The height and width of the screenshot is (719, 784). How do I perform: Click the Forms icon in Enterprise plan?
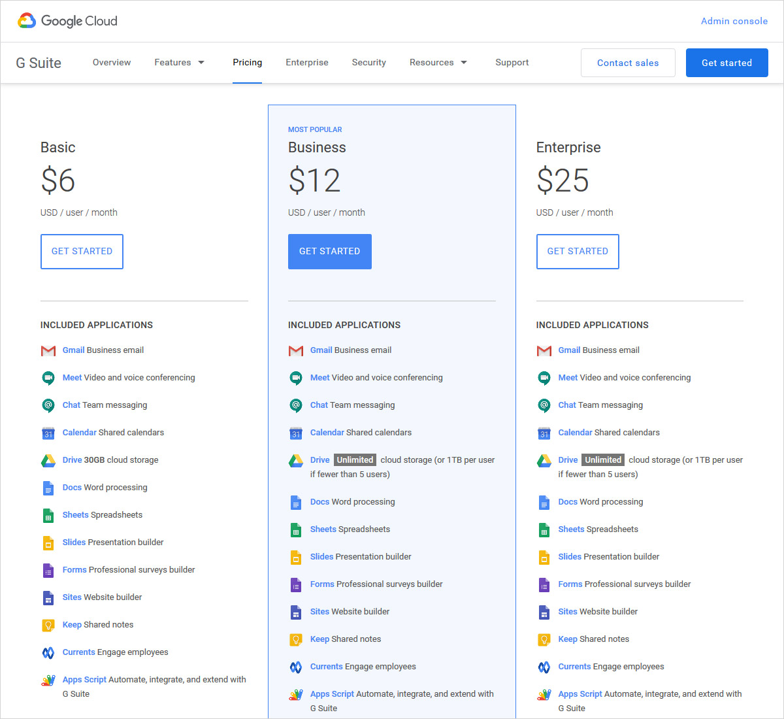(x=544, y=584)
